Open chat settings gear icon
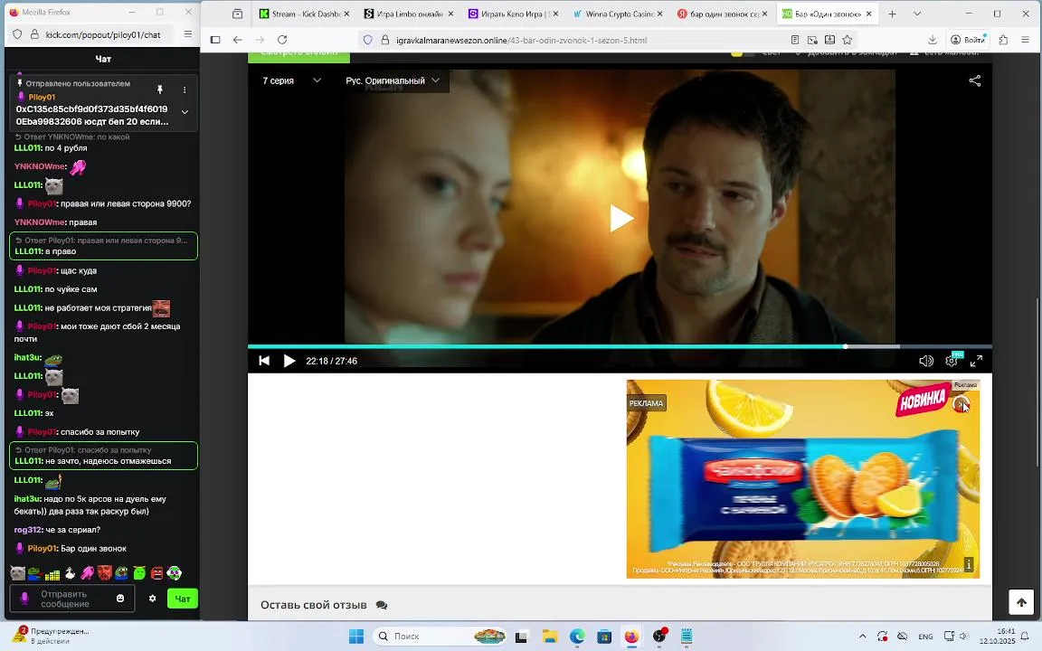This screenshot has width=1042, height=651. (x=152, y=599)
